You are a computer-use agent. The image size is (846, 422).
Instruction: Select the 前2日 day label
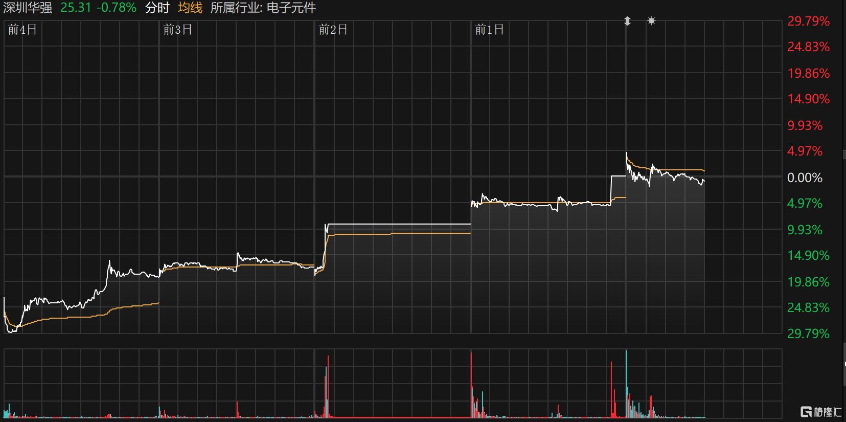(333, 30)
